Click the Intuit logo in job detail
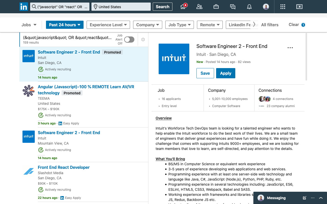The height and width of the screenshot is (204, 327). click(x=174, y=59)
